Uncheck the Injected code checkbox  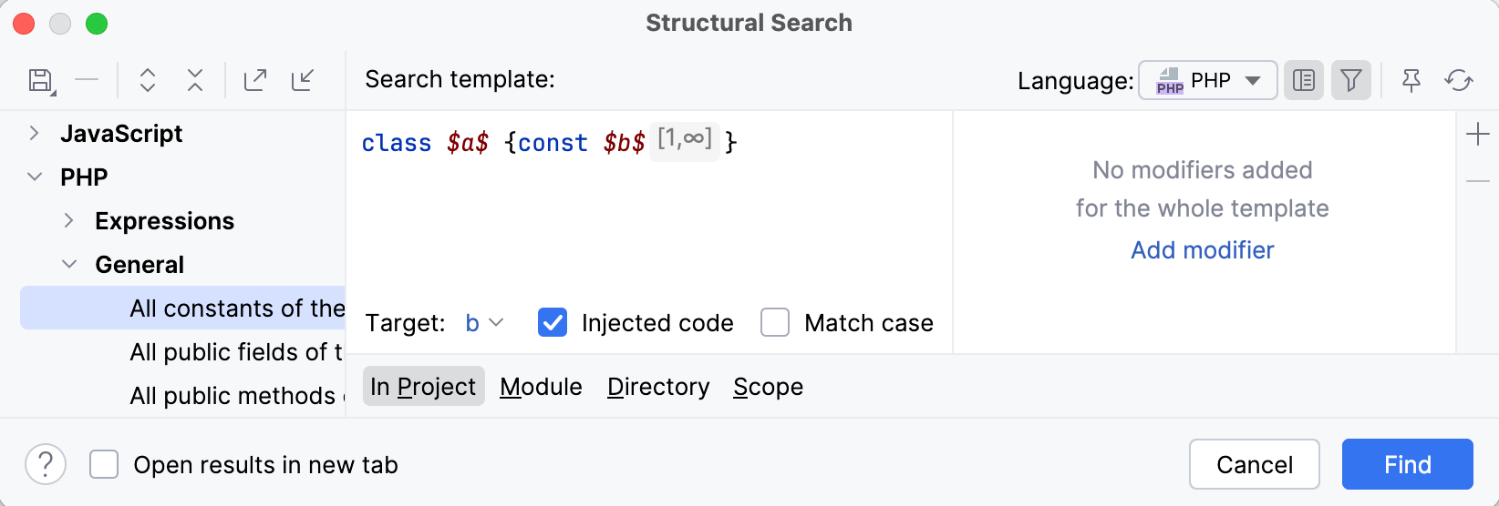pyautogui.click(x=553, y=323)
